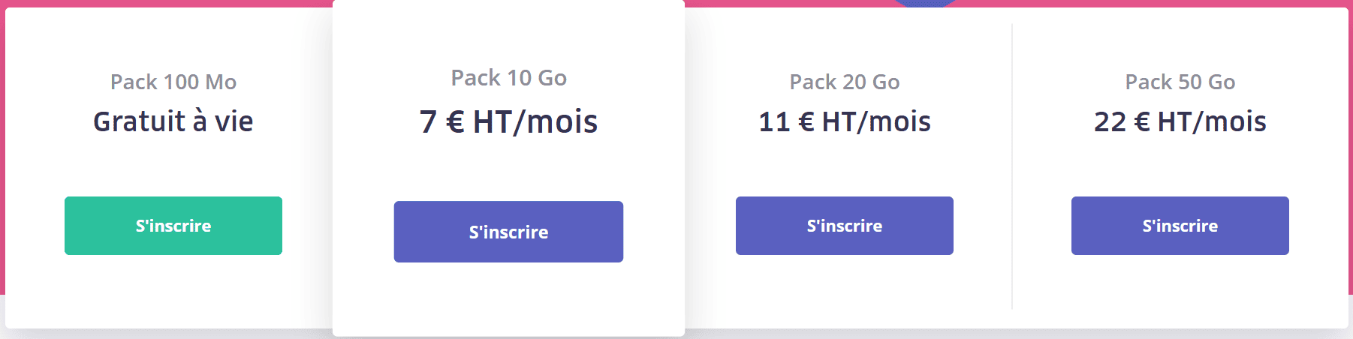Viewport: 1353px width, 339px height.
Task: Select the Pack 20 Go title text
Action: point(844,82)
